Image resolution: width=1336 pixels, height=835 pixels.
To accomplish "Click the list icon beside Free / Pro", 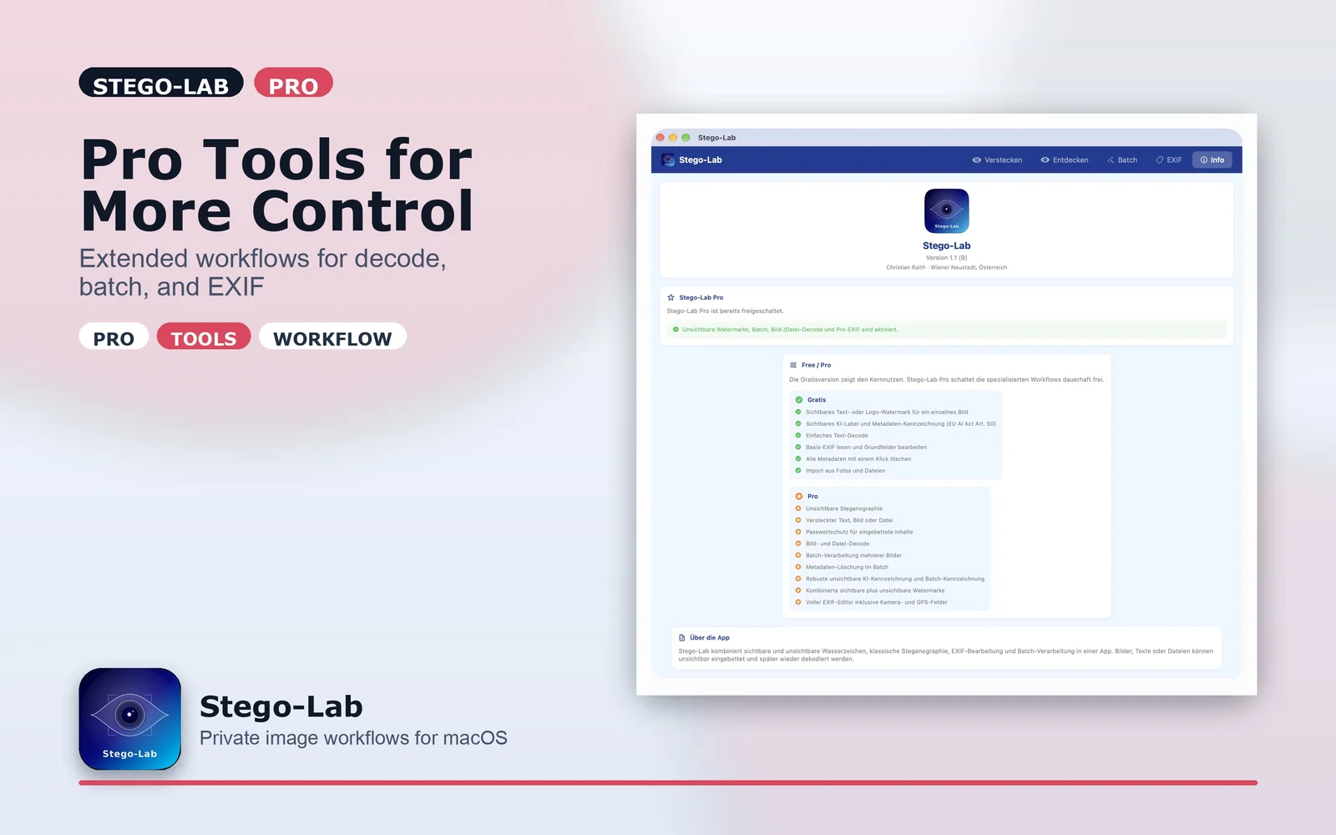I will [793, 365].
